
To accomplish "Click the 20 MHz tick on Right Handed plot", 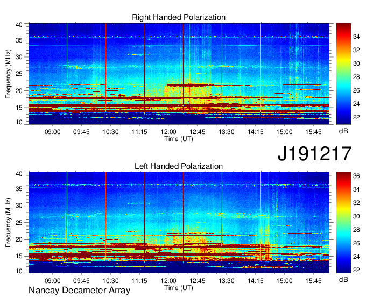I will (x=19, y=91).
